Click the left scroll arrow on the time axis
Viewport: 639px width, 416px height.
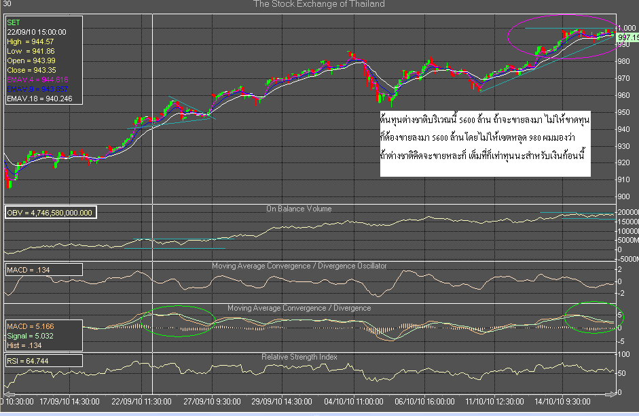pos(9,394)
